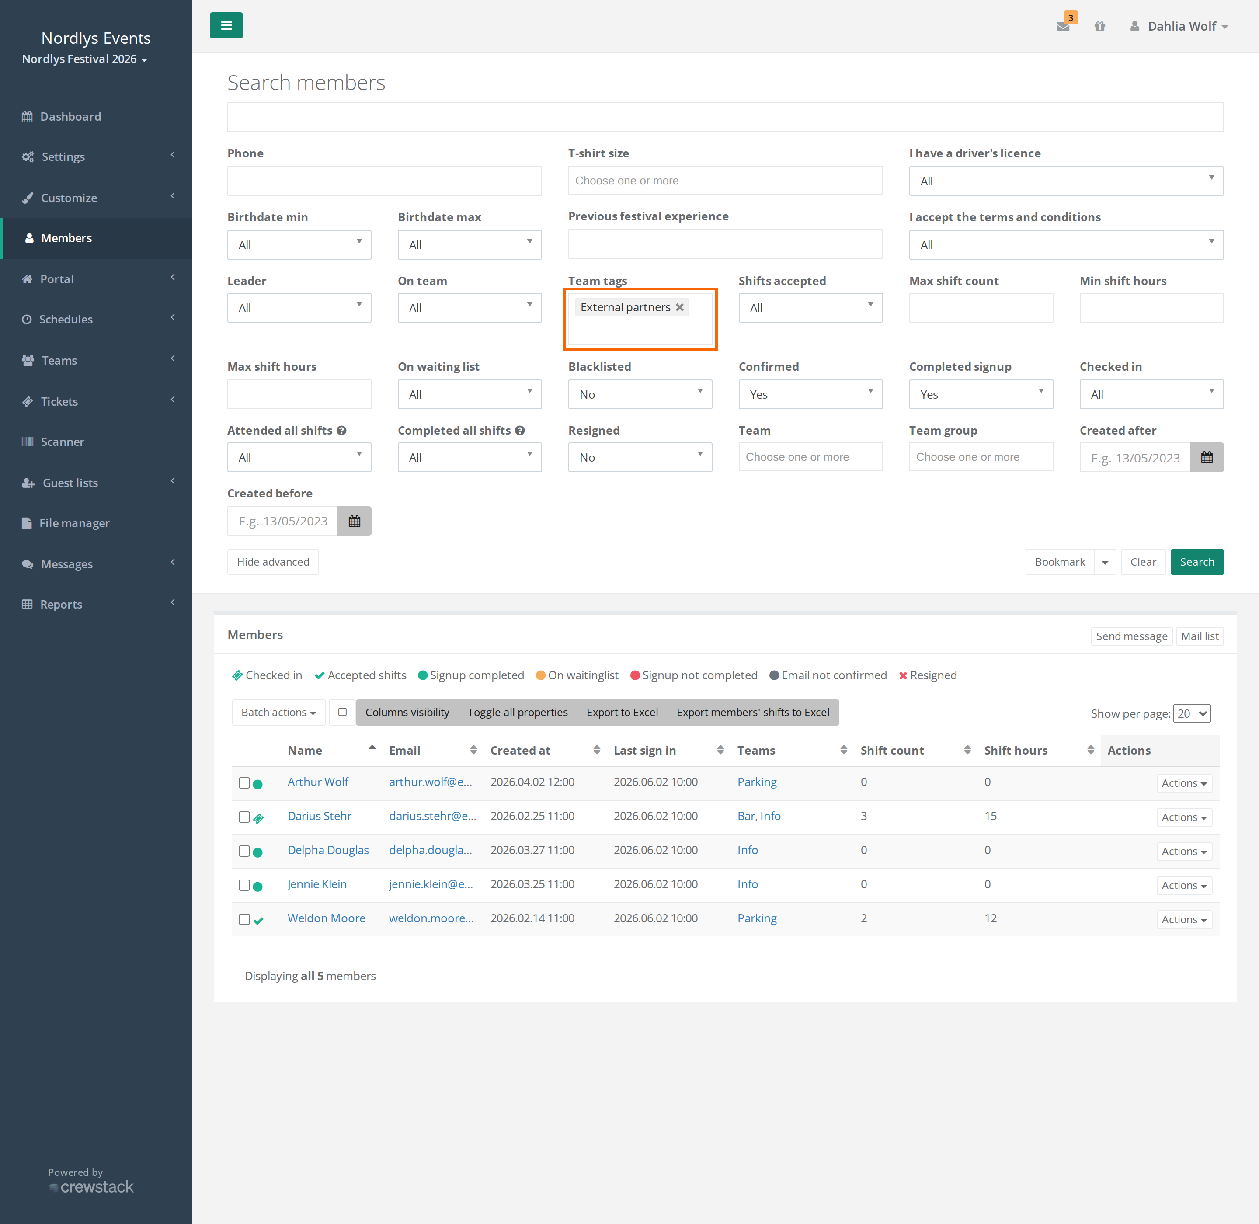Click the Send message button

(x=1131, y=636)
